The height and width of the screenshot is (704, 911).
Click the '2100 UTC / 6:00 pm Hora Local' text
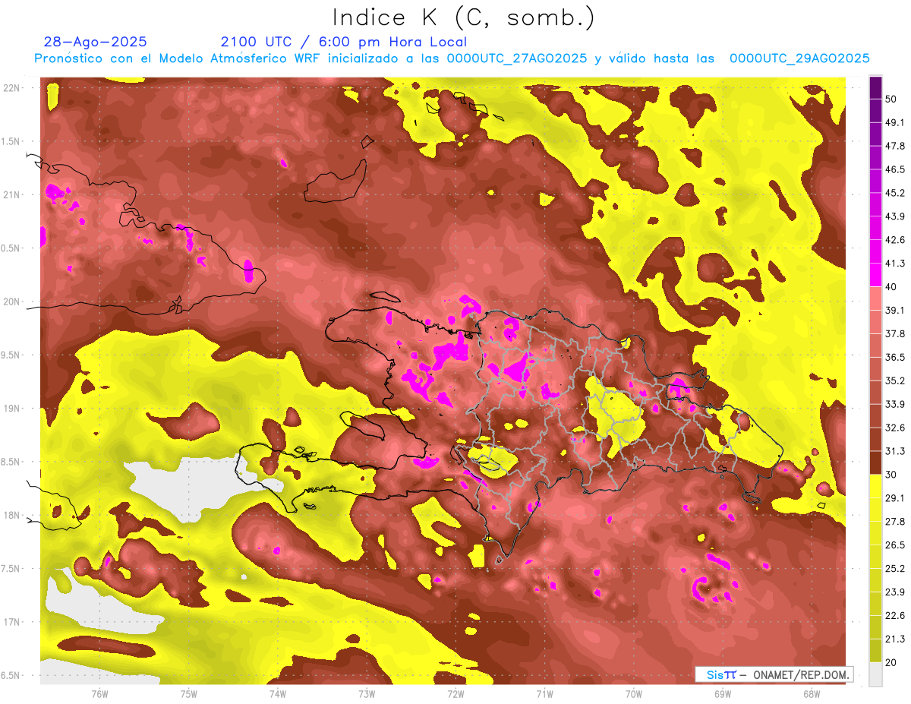pos(344,42)
